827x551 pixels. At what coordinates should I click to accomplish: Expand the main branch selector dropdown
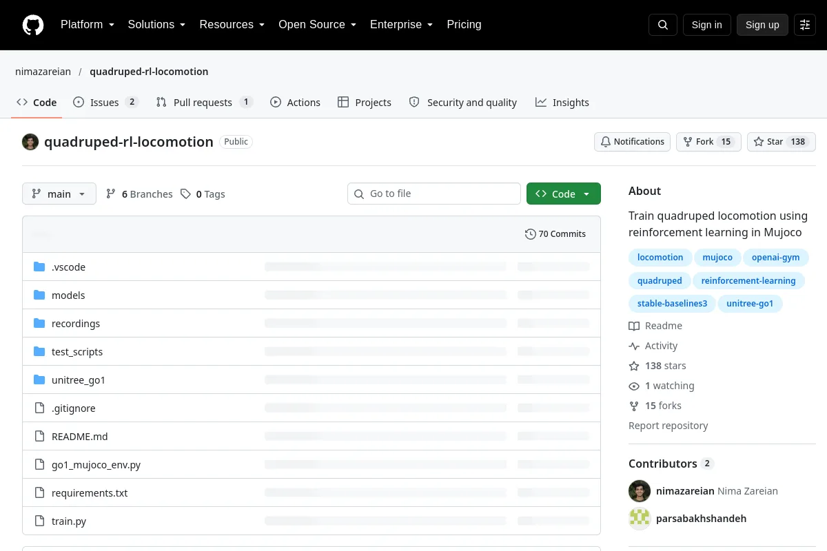(x=59, y=194)
